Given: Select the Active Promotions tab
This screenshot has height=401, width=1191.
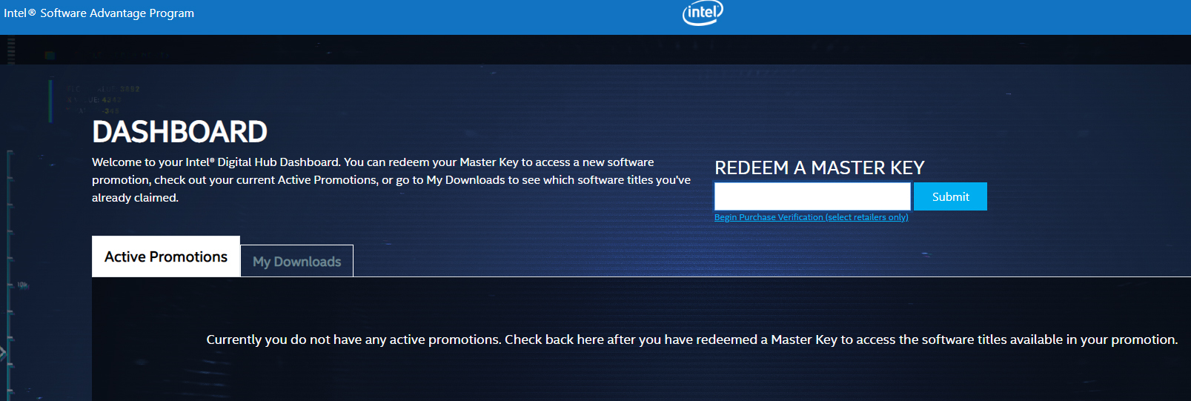Looking at the screenshot, I should pyautogui.click(x=166, y=256).
